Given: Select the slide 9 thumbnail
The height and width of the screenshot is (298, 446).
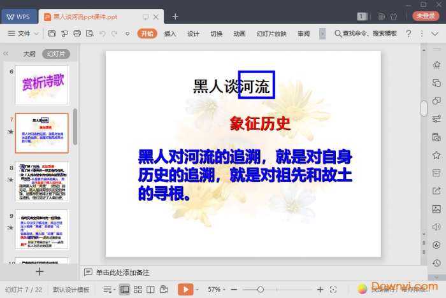Looking at the screenshot, I should coord(42,229).
